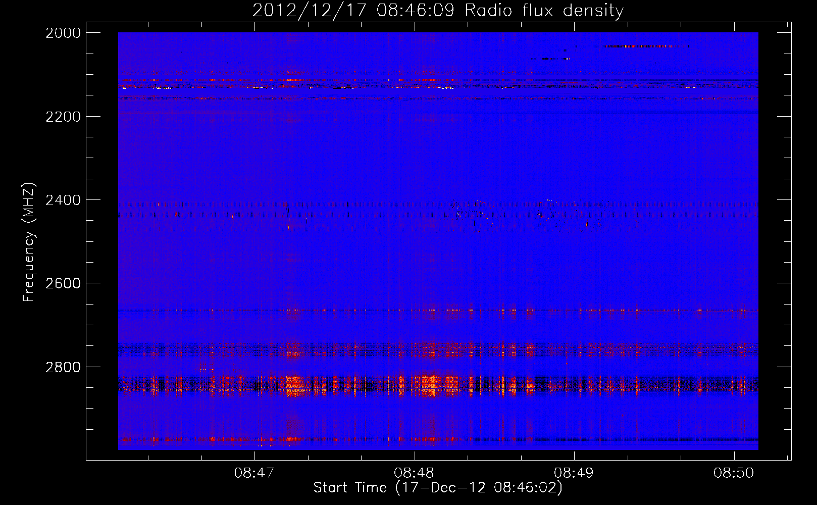Click the 08:50 time tick label

click(x=734, y=473)
